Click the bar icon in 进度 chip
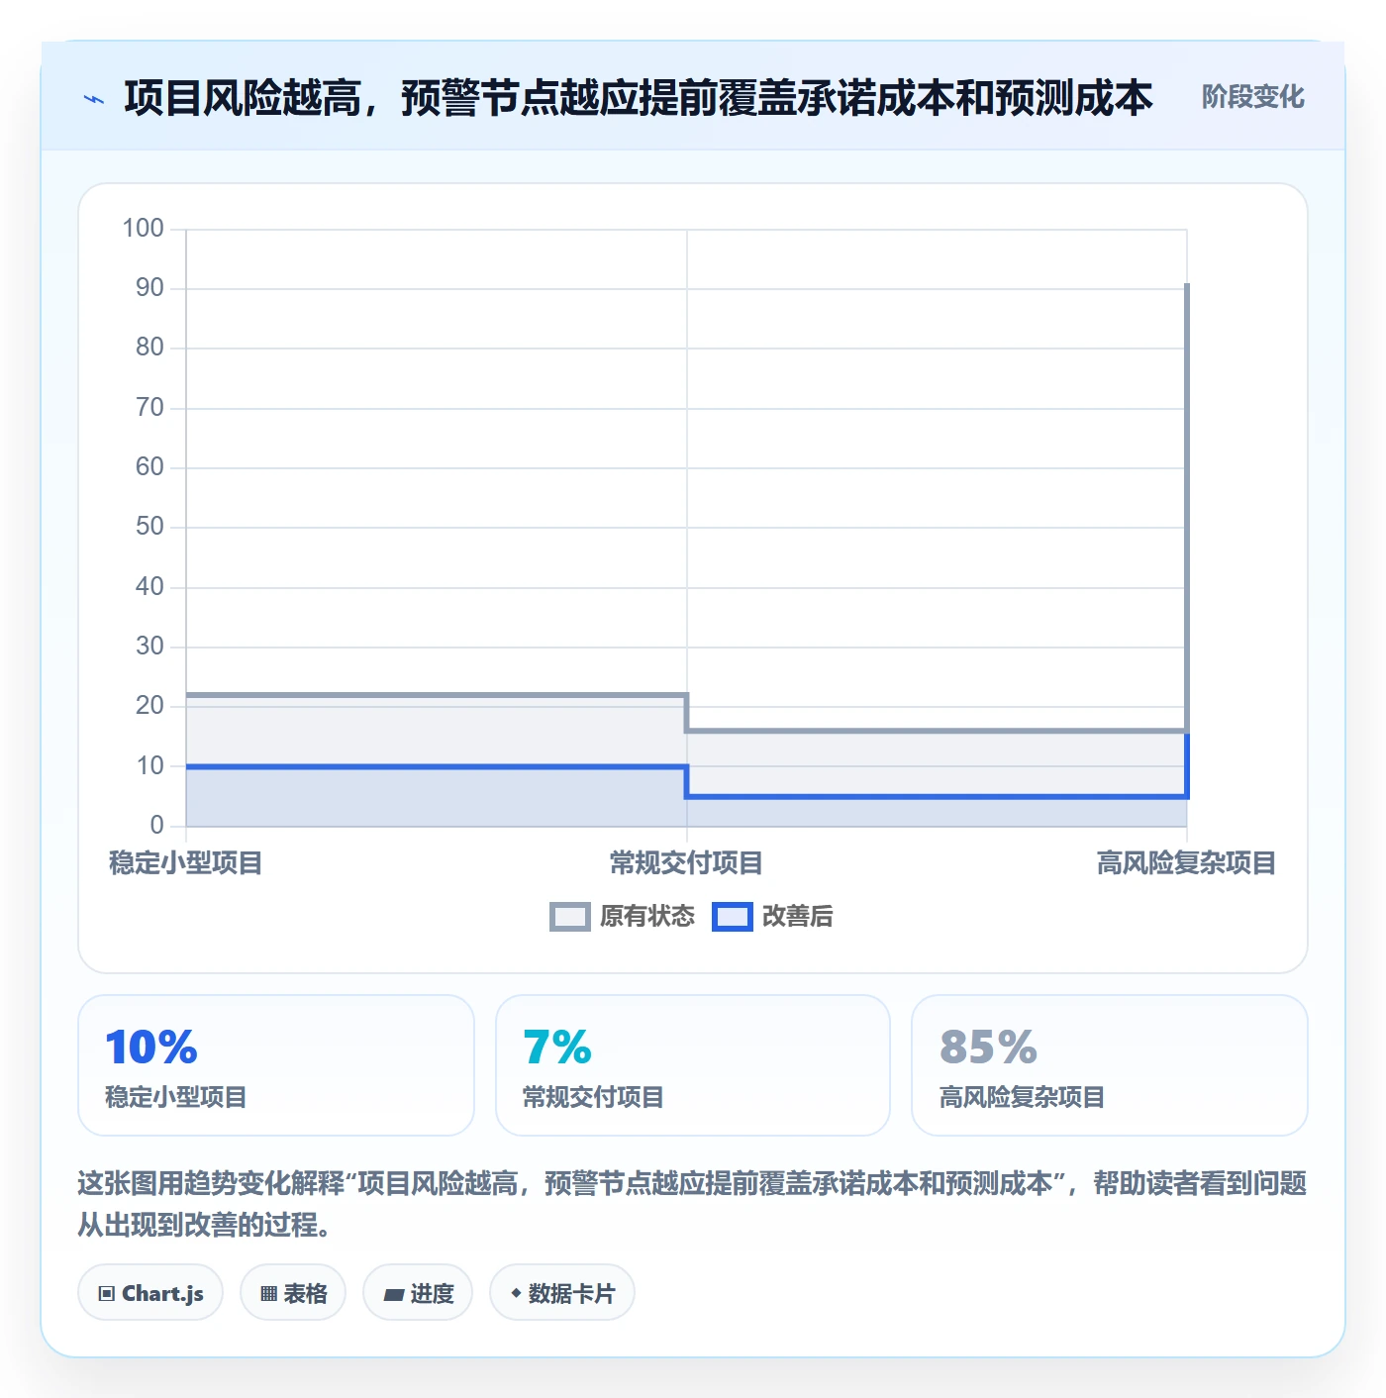 pos(394,1294)
